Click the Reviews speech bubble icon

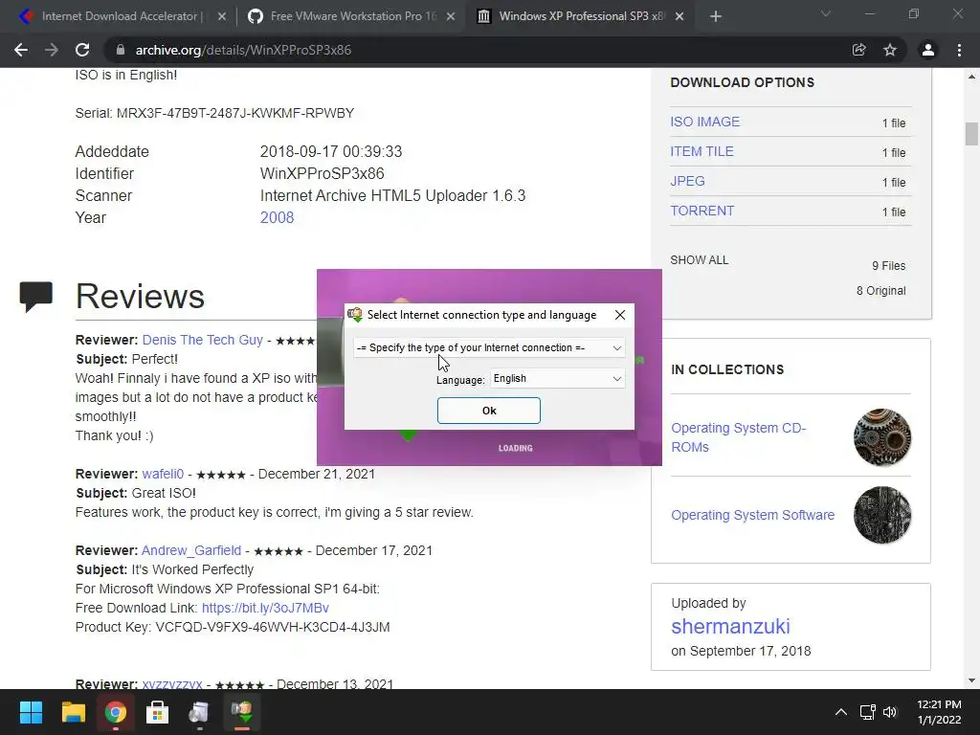tap(36, 297)
